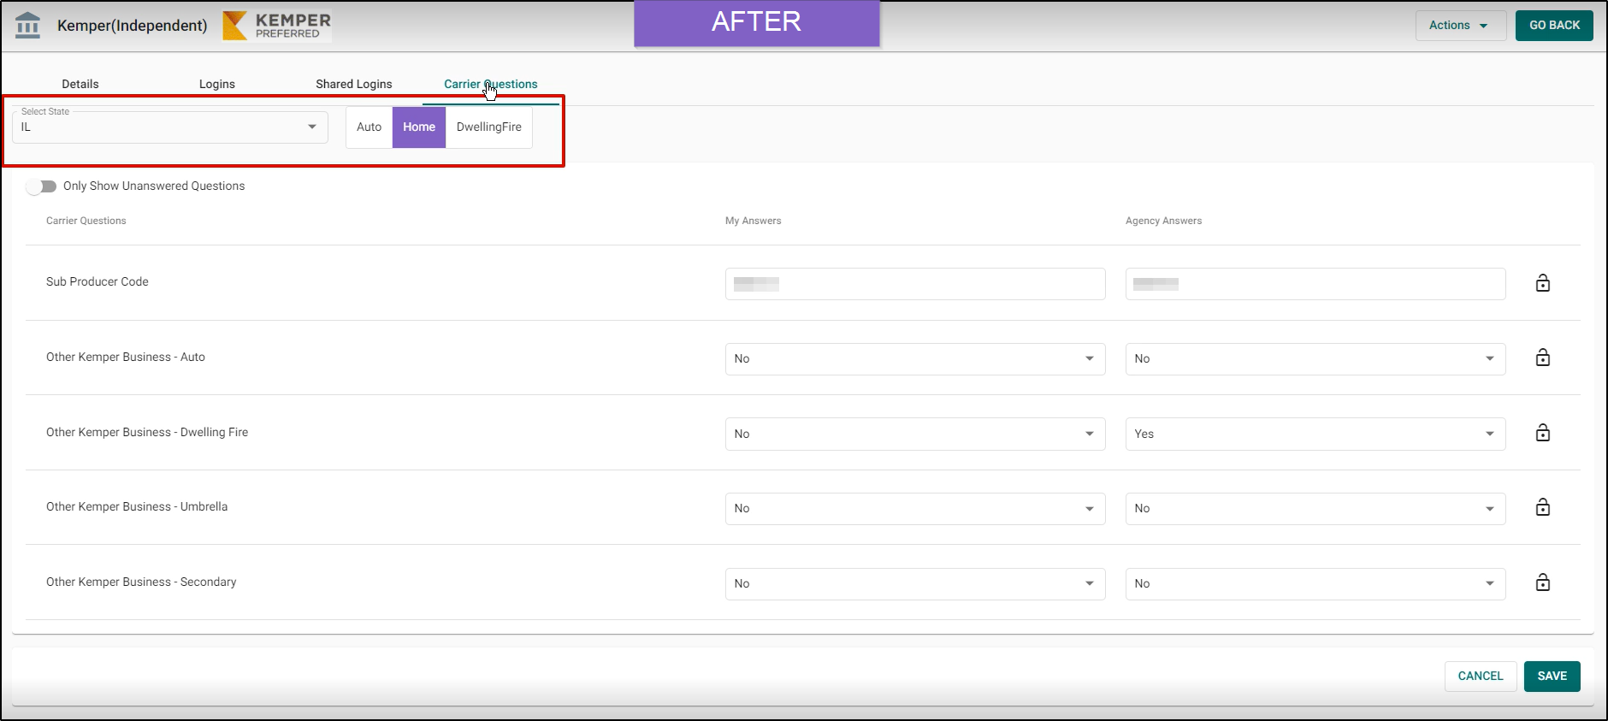Open My Answers dropdown for Umbrella
The image size is (1608, 721).
(915, 509)
